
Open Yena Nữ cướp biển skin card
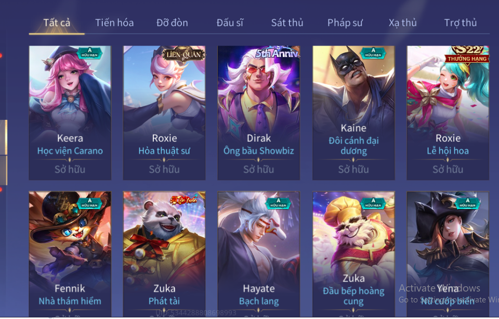[x=448, y=254]
